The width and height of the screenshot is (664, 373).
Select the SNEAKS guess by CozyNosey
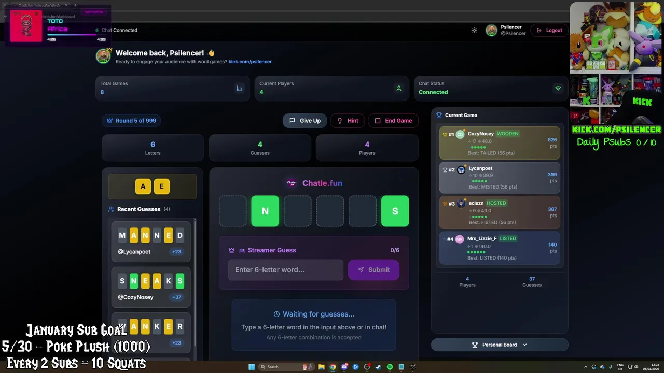[x=151, y=287]
